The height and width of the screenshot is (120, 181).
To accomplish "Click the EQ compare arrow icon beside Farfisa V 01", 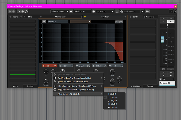I will 44,22.
